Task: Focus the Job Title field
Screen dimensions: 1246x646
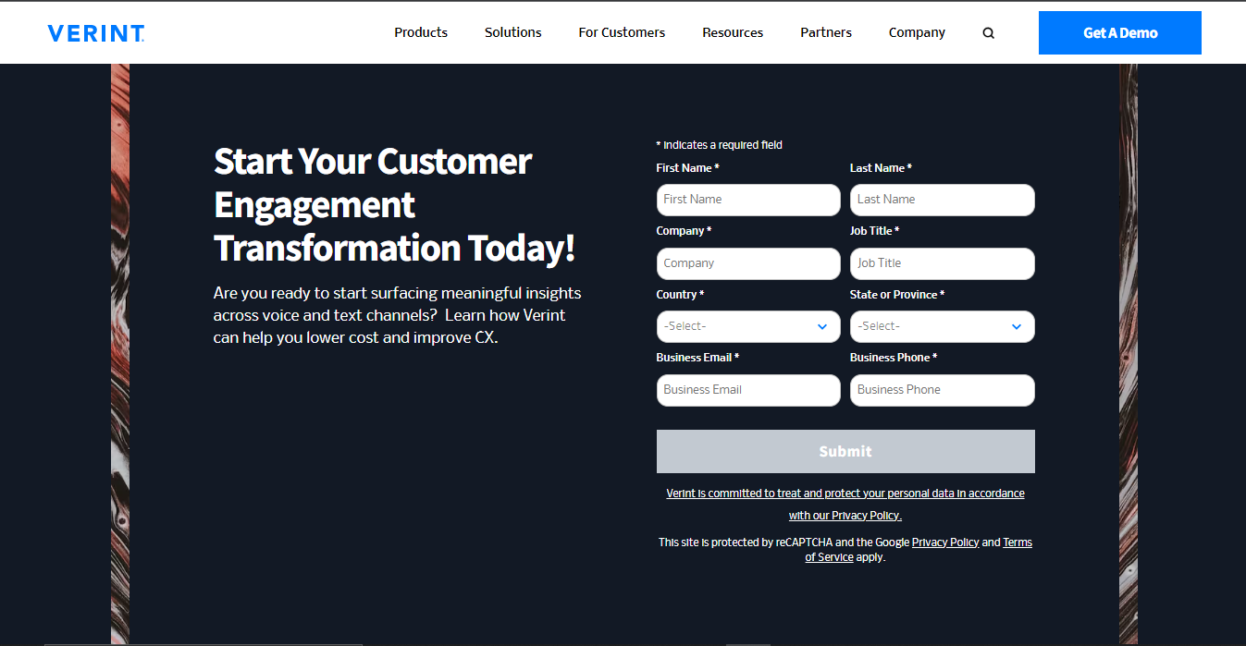Action: click(942, 263)
